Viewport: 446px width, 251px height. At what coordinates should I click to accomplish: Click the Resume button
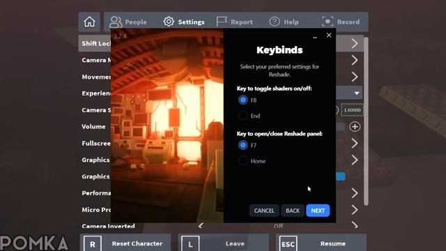pos(321,243)
